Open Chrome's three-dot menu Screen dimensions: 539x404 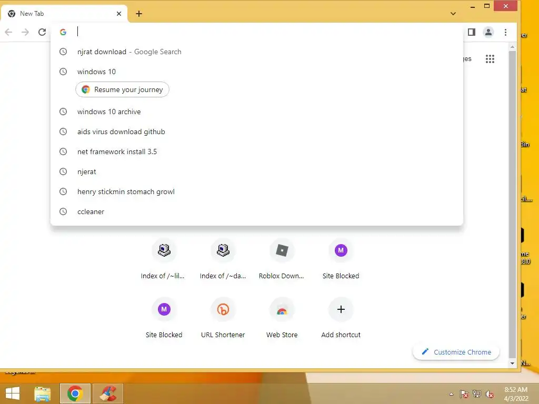tap(505, 32)
